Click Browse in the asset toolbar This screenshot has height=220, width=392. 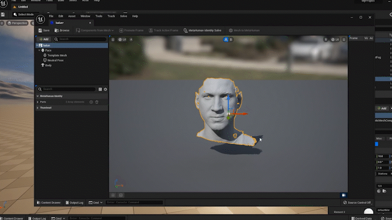pos(62,30)
